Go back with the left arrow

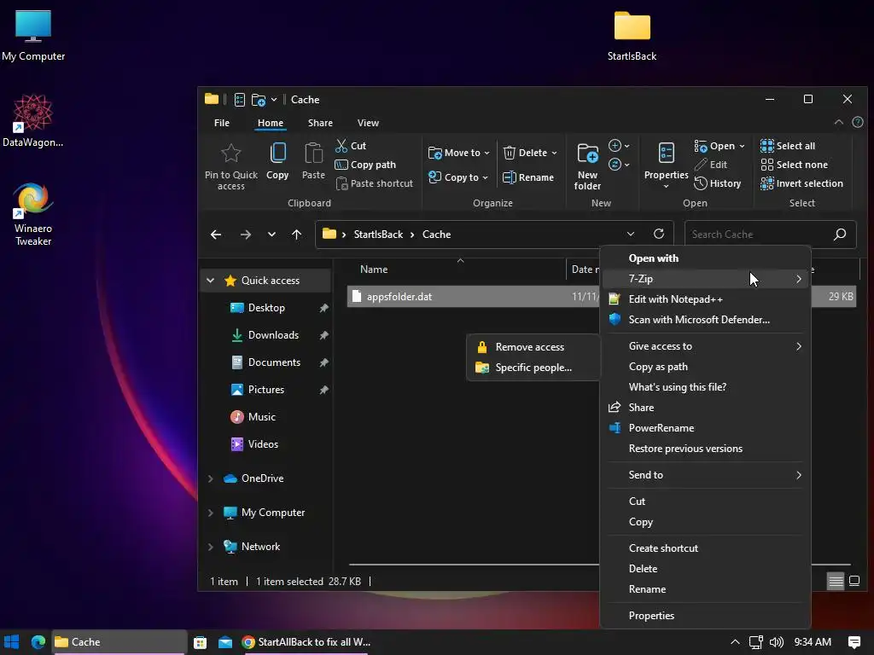(x=216, y=235)
